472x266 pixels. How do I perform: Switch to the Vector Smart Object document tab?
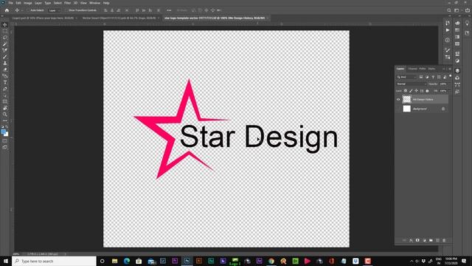[x=119, y=18]
